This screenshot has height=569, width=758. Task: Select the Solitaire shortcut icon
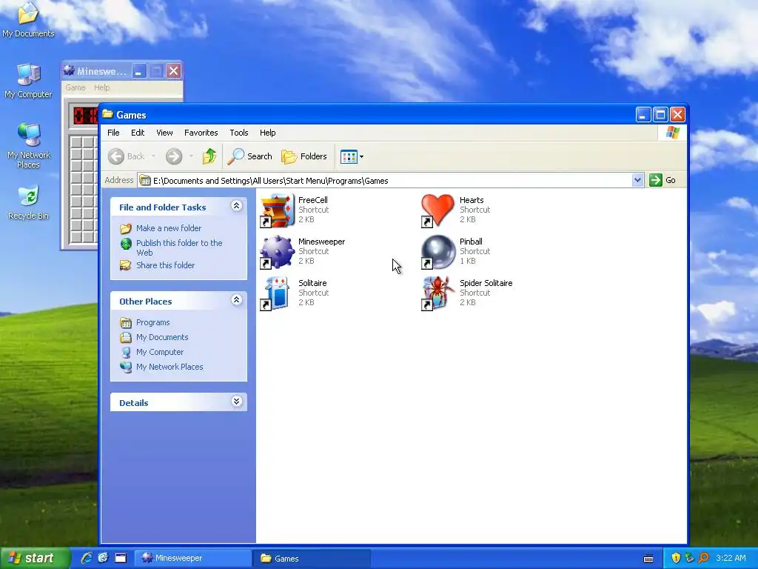coord(277,293)
